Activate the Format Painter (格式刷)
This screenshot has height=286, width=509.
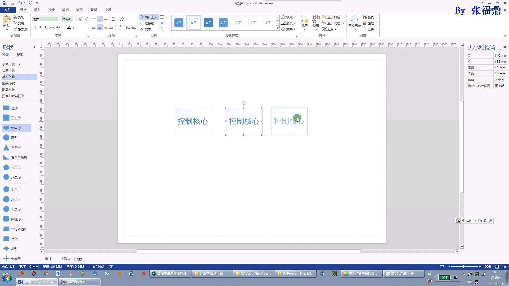[20, 29]
